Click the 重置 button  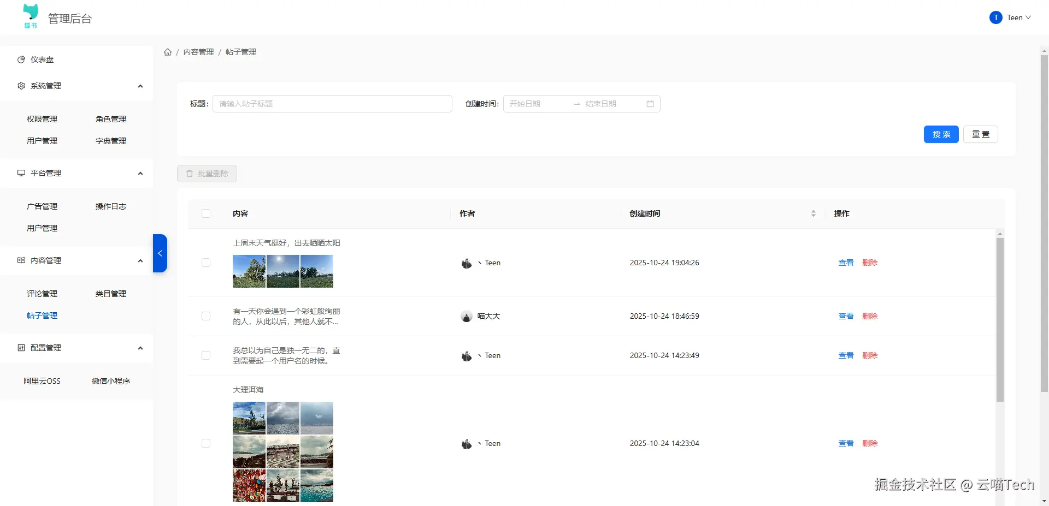(981, 134)
